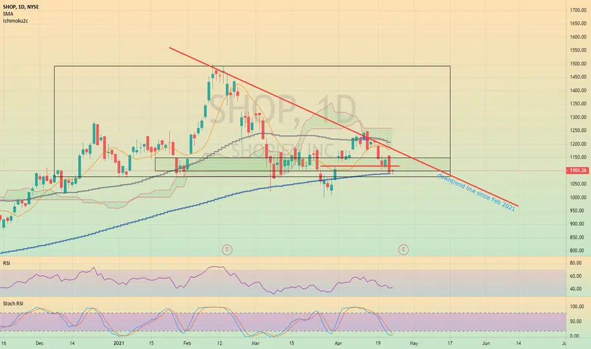Viewport: 591px width, 349px height.
Task: Click 1050.00 on the price axis
Action: tap(578, 184)
